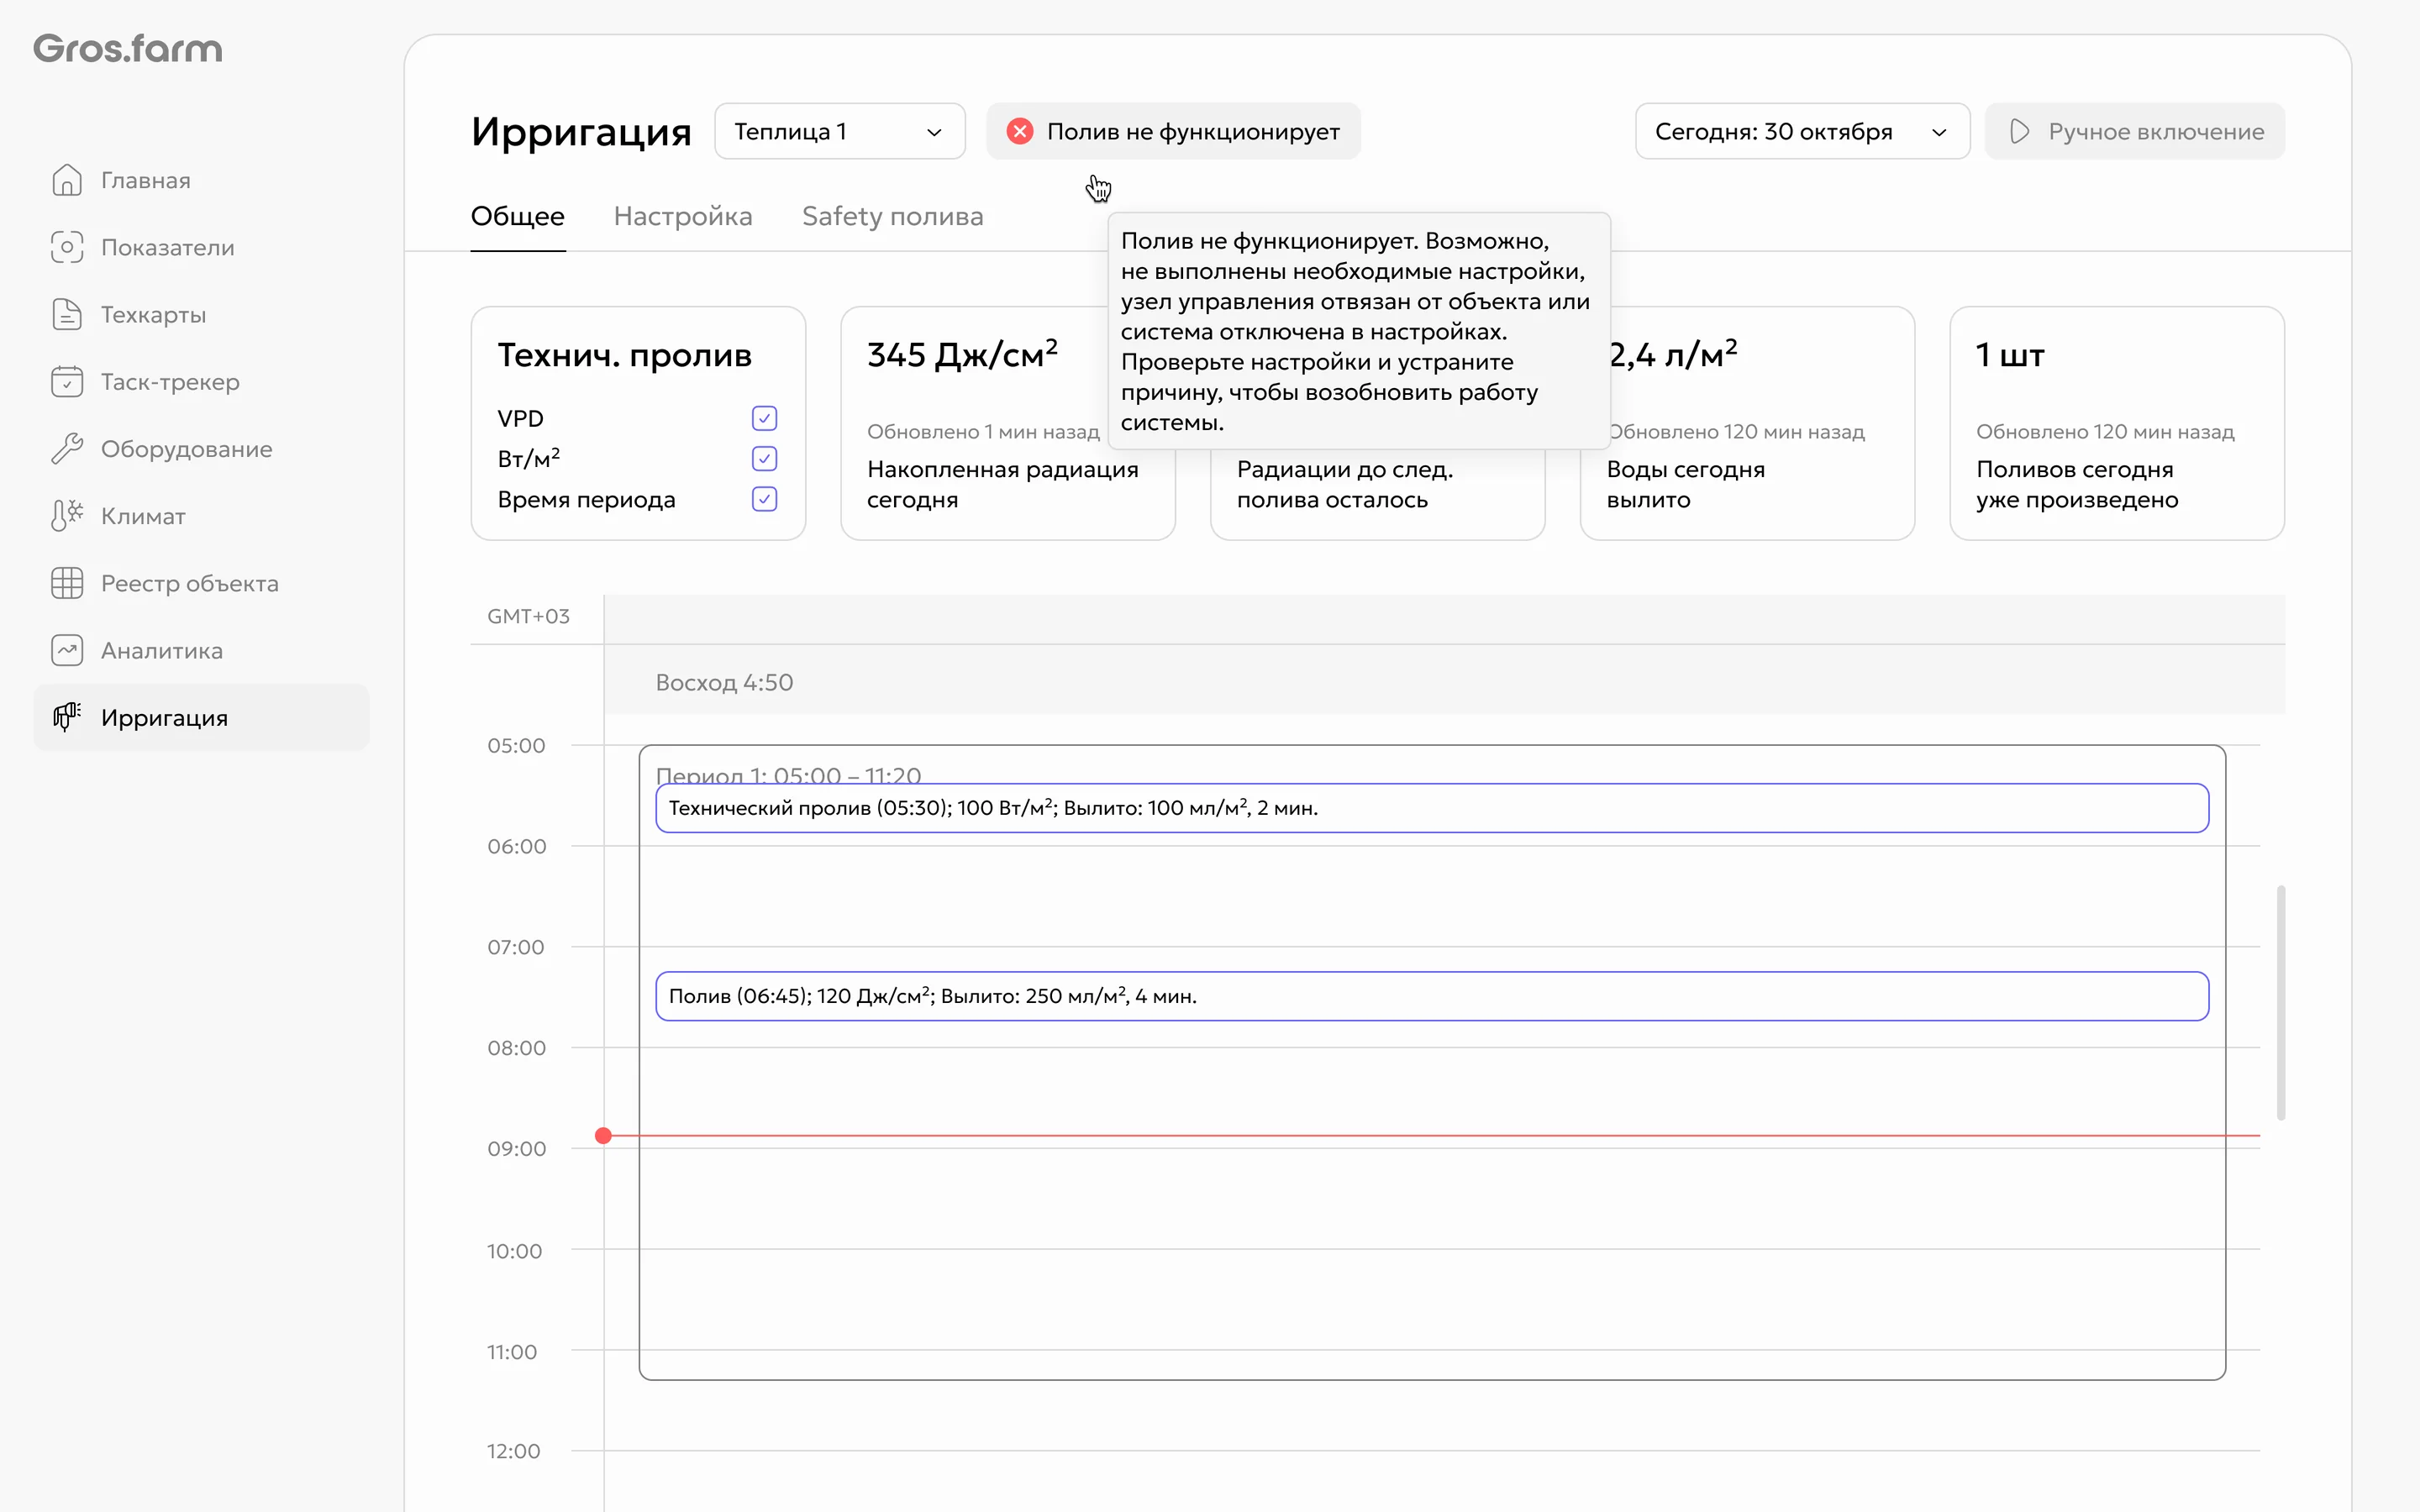Open the Safety полива tab
Viewport: 2420px width, 1512px height.
[x=893, y=216]
